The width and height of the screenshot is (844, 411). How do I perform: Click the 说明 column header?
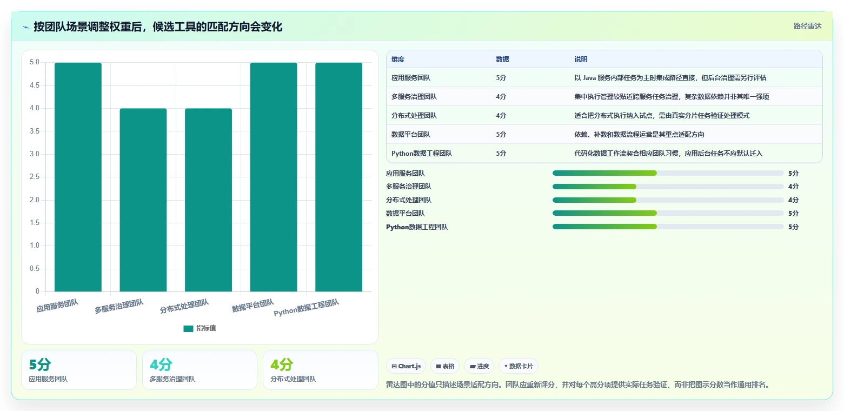[x=581, y=59]
